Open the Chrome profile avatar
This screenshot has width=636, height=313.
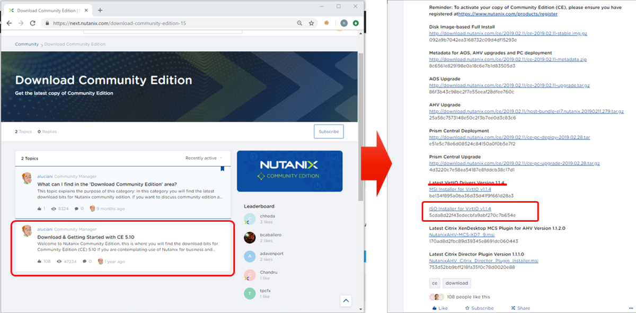344,23
